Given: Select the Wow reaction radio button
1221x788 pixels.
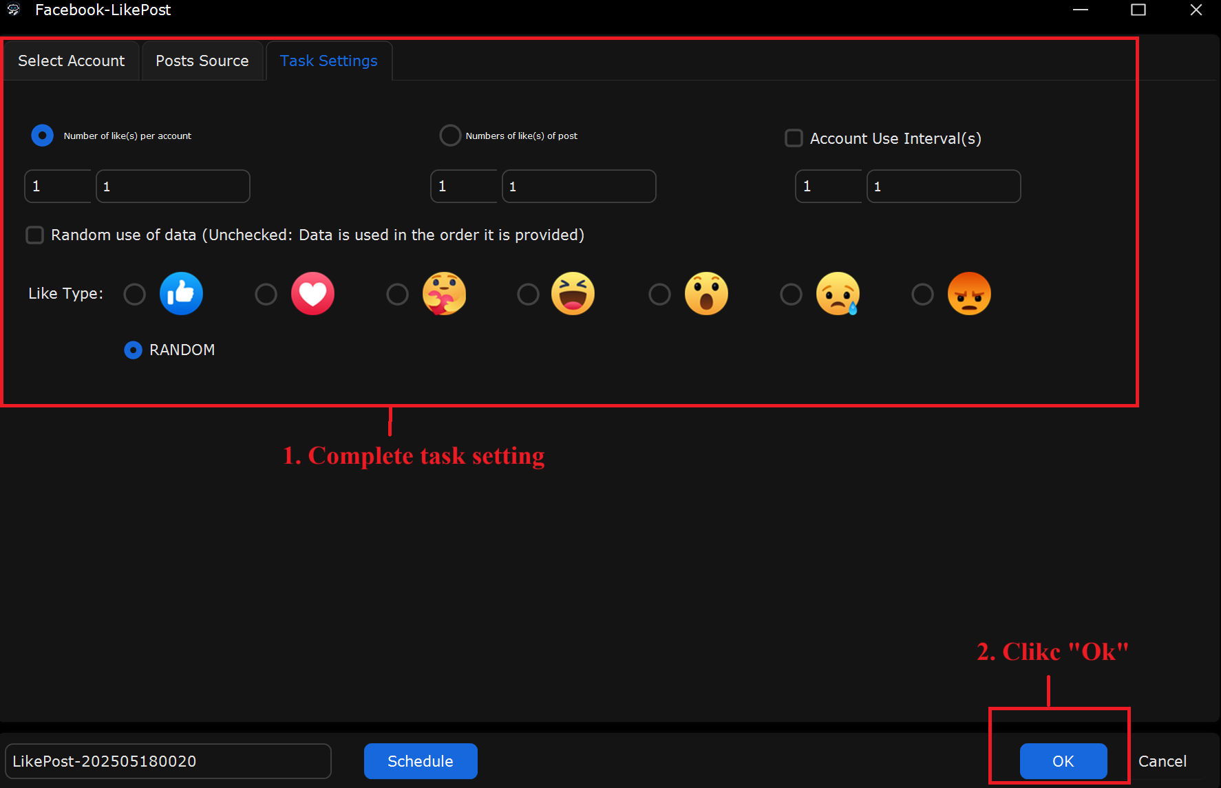Looking at the screenshot, I should pos(659,295).
